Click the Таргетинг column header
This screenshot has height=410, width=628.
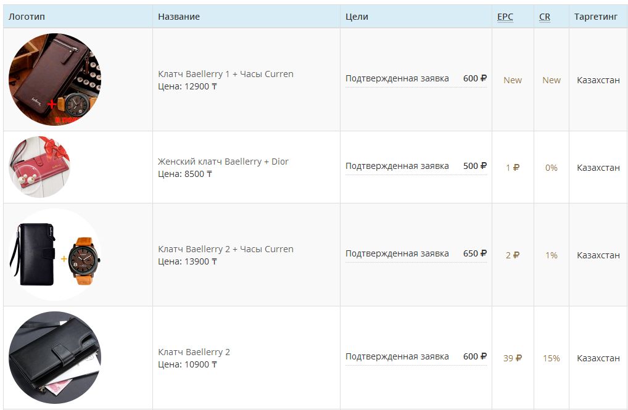click(595, 17)
